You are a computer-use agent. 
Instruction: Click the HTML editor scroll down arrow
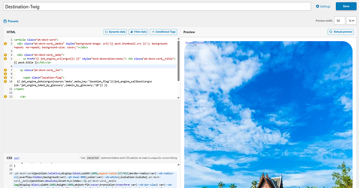pyautogui.click(x=179, y=98)
